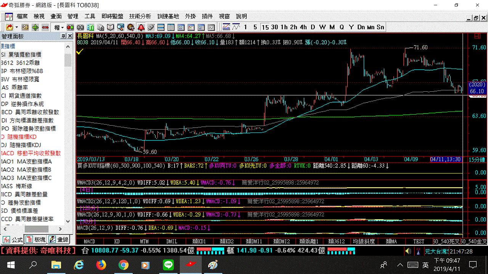Open Firefox from the taskbar
The height and width of the screenshot is (274, 488).
[101, 265]
